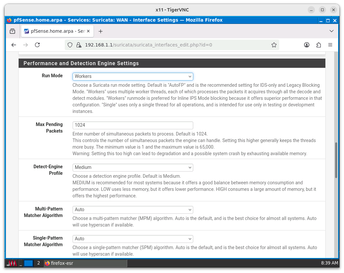The width and height of the screenshot is (344, 273).
Task: Close the pfSense.home.arpa tab
Action: click(x=88, y=31)
